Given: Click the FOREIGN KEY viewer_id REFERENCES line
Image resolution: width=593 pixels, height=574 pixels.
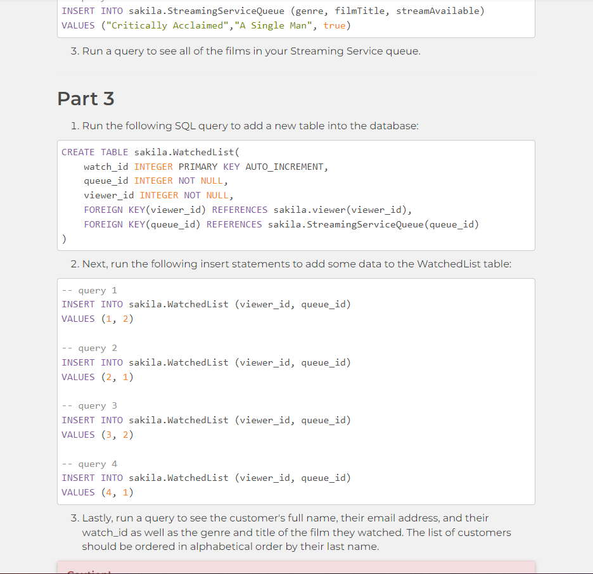Looking at the screenshot, I should pos(247,209).
